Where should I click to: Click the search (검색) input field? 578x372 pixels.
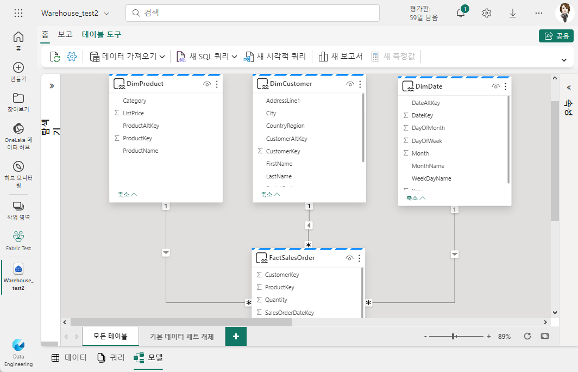[x=253, y=13]
